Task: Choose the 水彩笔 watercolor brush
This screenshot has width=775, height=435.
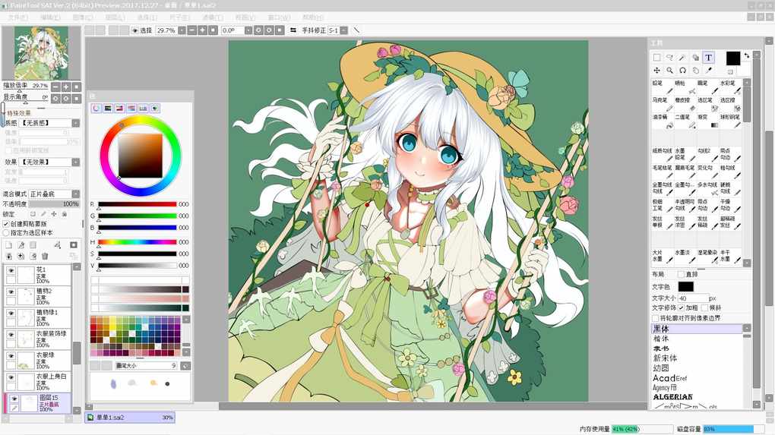Action: [730, 87]
